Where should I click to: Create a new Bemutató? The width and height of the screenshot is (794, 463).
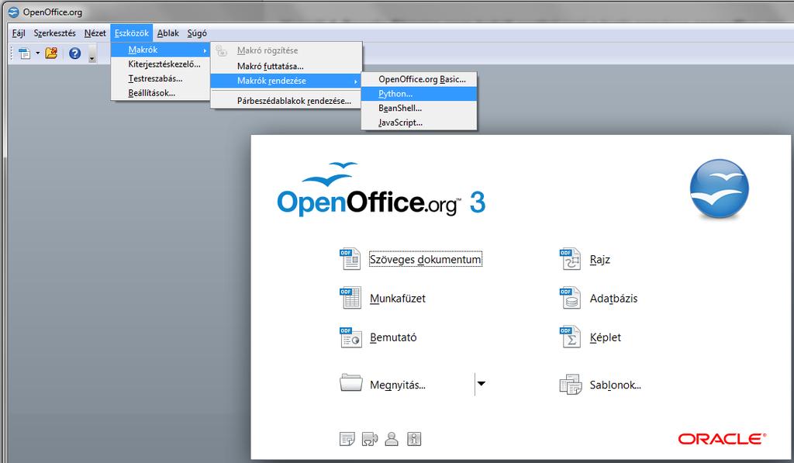[x=393, y=337]
